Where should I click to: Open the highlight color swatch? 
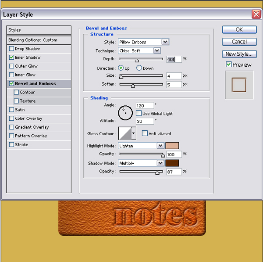pyautogui.click(x=172, y=146)
